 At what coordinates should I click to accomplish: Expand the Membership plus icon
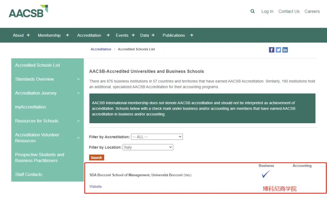tap(67, 35)
